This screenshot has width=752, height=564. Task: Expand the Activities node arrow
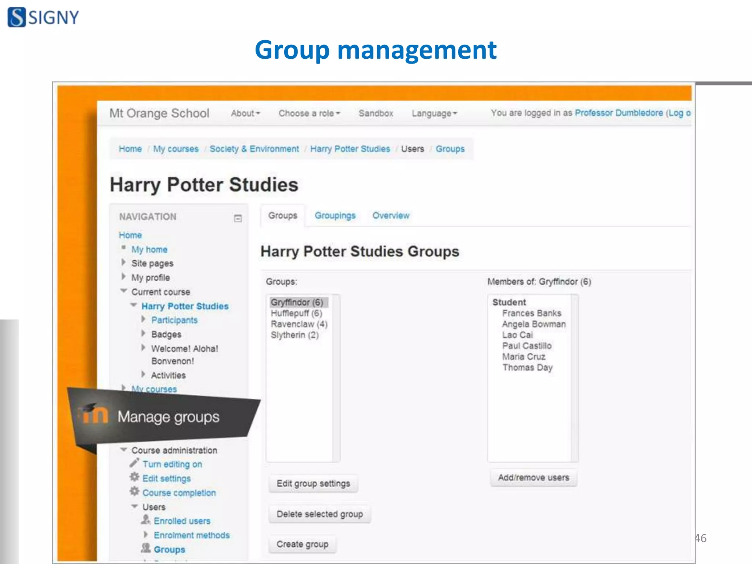[x=144, y=374]
